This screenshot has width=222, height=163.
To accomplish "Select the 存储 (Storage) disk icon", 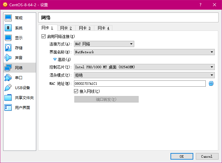I will 8,48.
